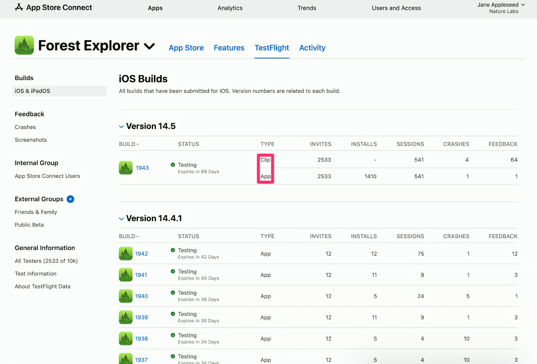Image resolution: width=537 pixels, height=364 pixels.
Task: Click the 64 feedback count for Clip row
Action: click(514, 159)
